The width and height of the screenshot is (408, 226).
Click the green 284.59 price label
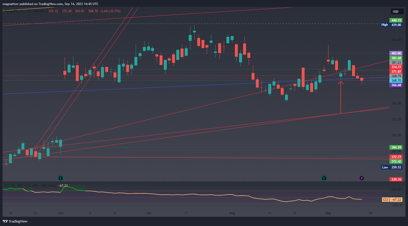click(396, 147)
